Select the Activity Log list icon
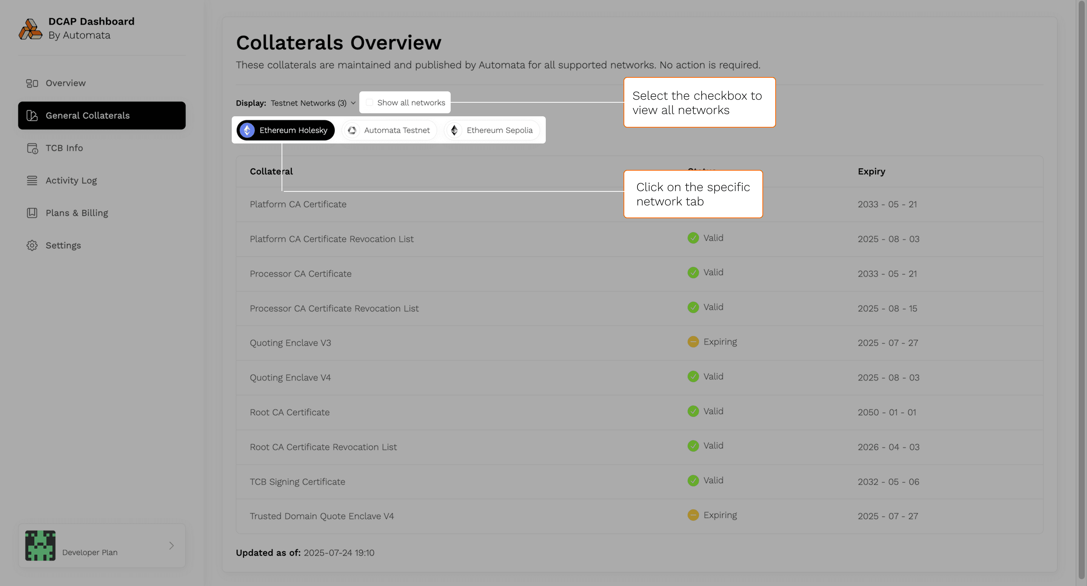The height and width of the screenshot is (586, 1087). coord(32,180)
